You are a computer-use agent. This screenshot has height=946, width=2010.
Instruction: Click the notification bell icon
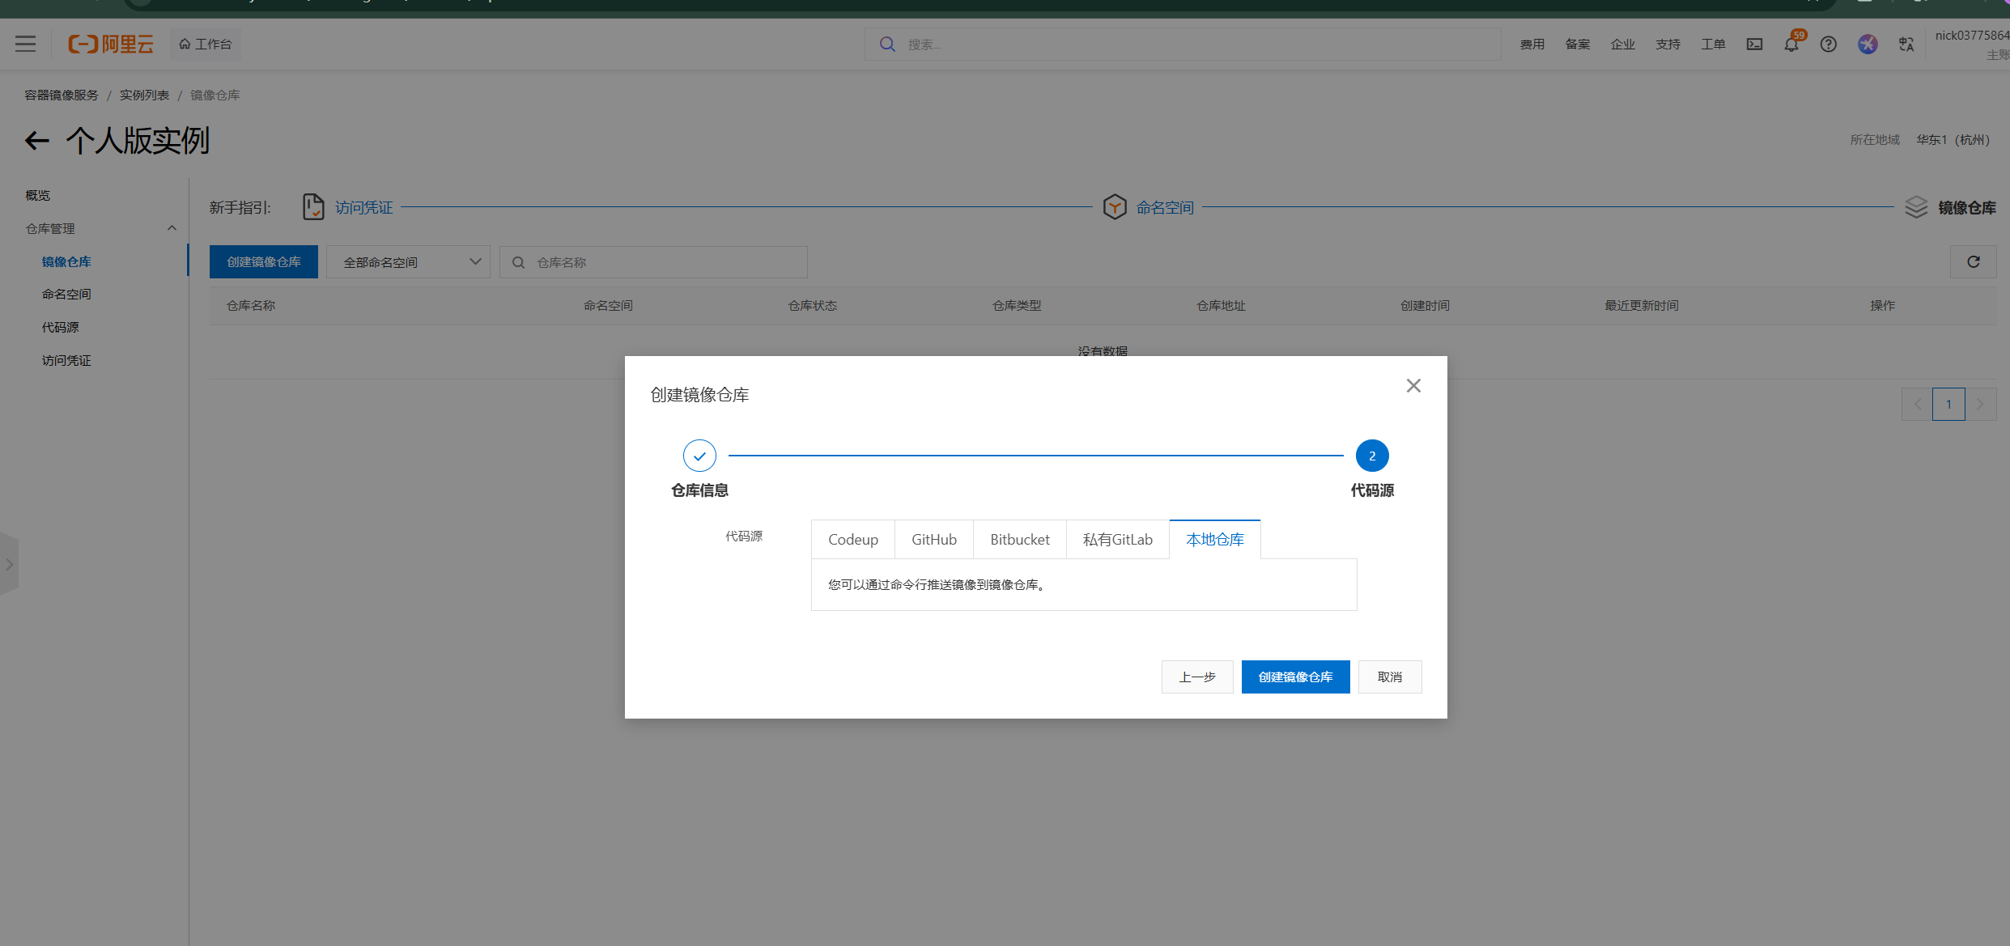[x=1791, y=45]
